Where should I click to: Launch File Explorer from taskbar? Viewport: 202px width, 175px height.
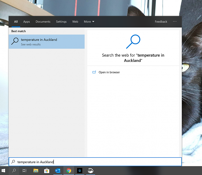[x=36, y=171]
